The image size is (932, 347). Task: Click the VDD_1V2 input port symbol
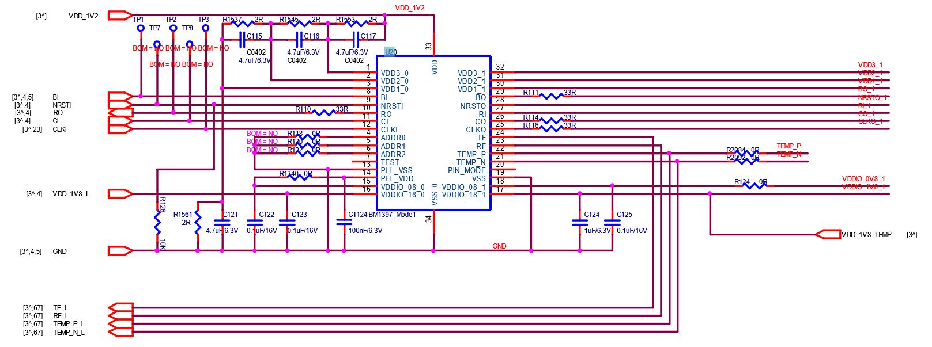coord(120,16)
